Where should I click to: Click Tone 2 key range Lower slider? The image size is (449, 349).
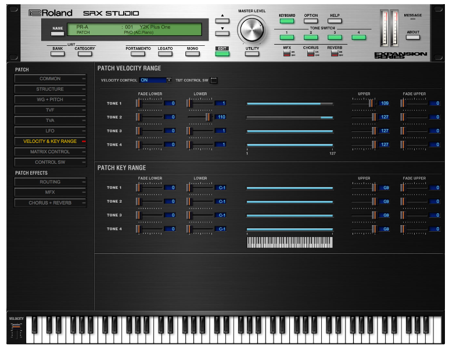tap(200, 202)
